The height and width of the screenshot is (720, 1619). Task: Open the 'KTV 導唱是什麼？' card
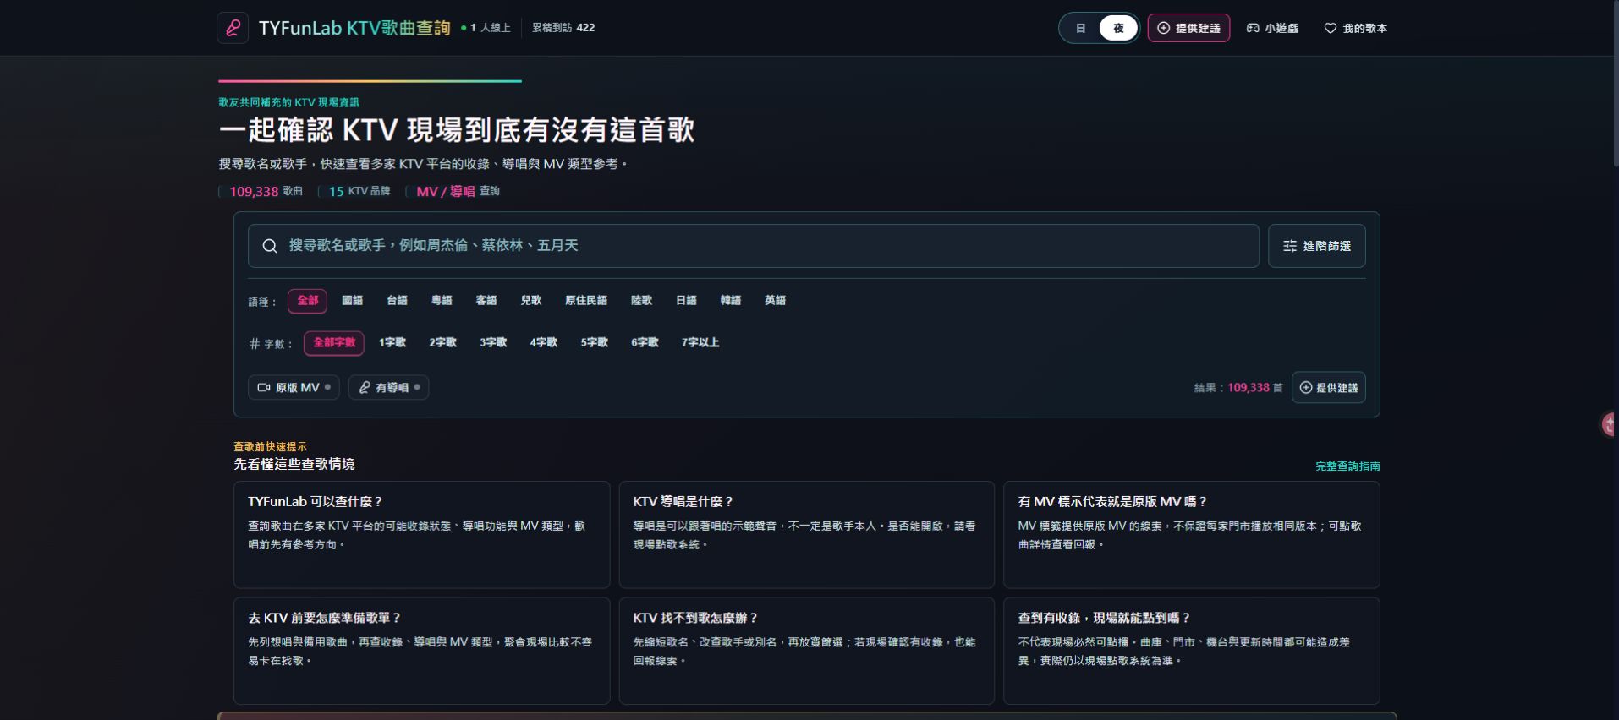tap(807, 535)
